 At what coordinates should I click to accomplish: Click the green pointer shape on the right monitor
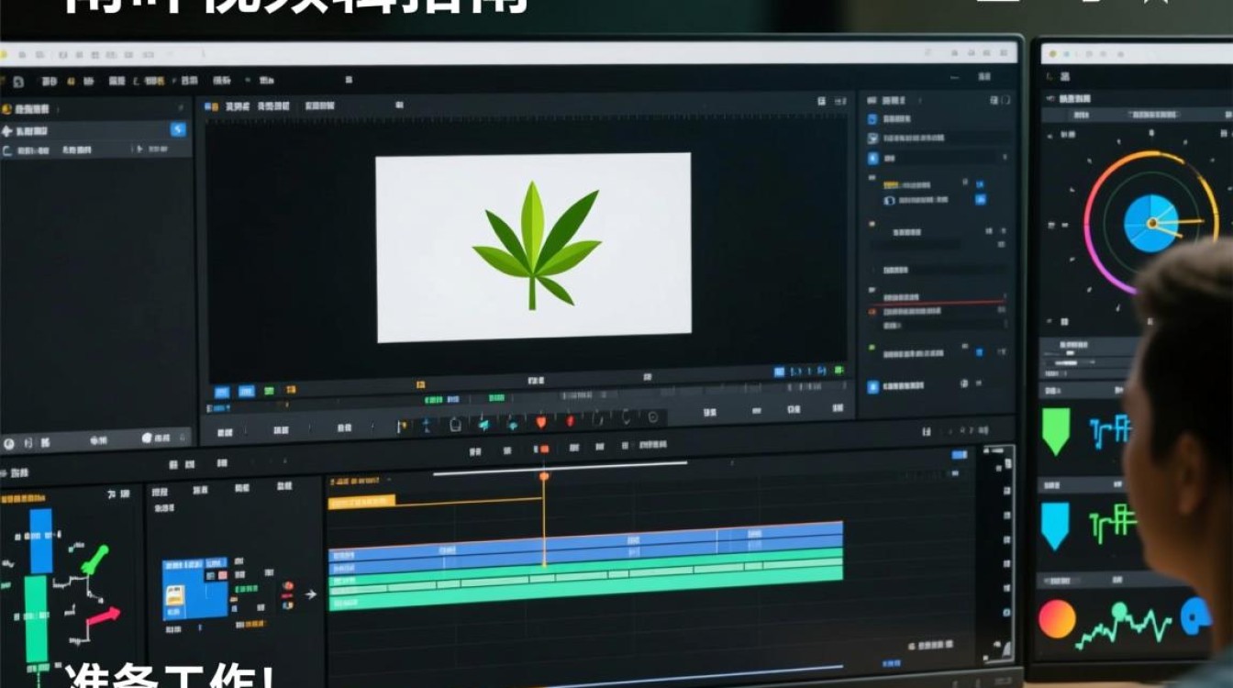(x=1056, y=431)
